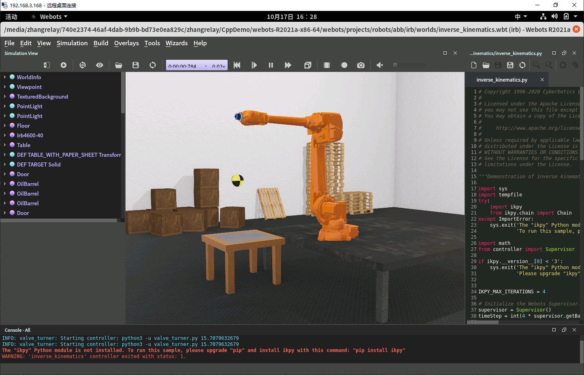Adjust the sound volume slider
This screenshot has width=584, height=375.
click(409, 65)
